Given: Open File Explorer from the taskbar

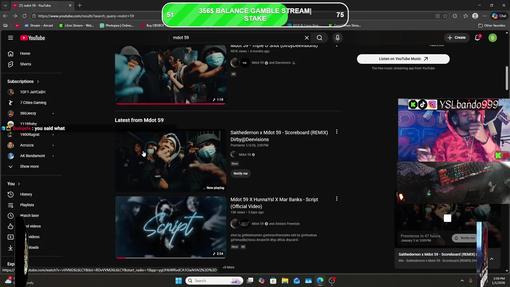Looking at the screenshot, I should [x=285, y=281].
